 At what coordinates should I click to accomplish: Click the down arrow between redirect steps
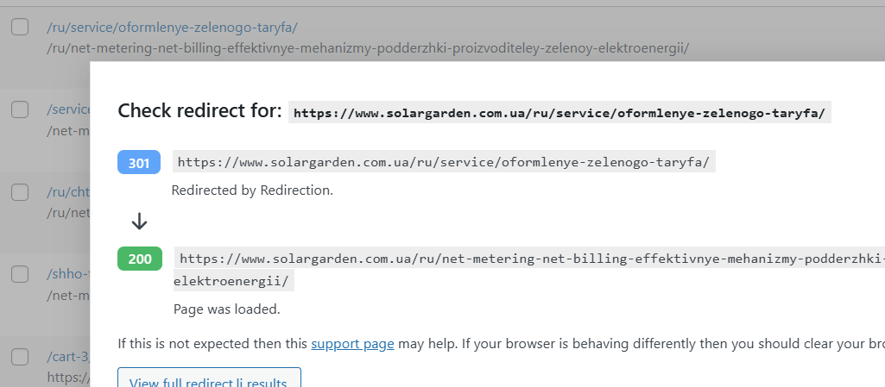click(139, 222)
